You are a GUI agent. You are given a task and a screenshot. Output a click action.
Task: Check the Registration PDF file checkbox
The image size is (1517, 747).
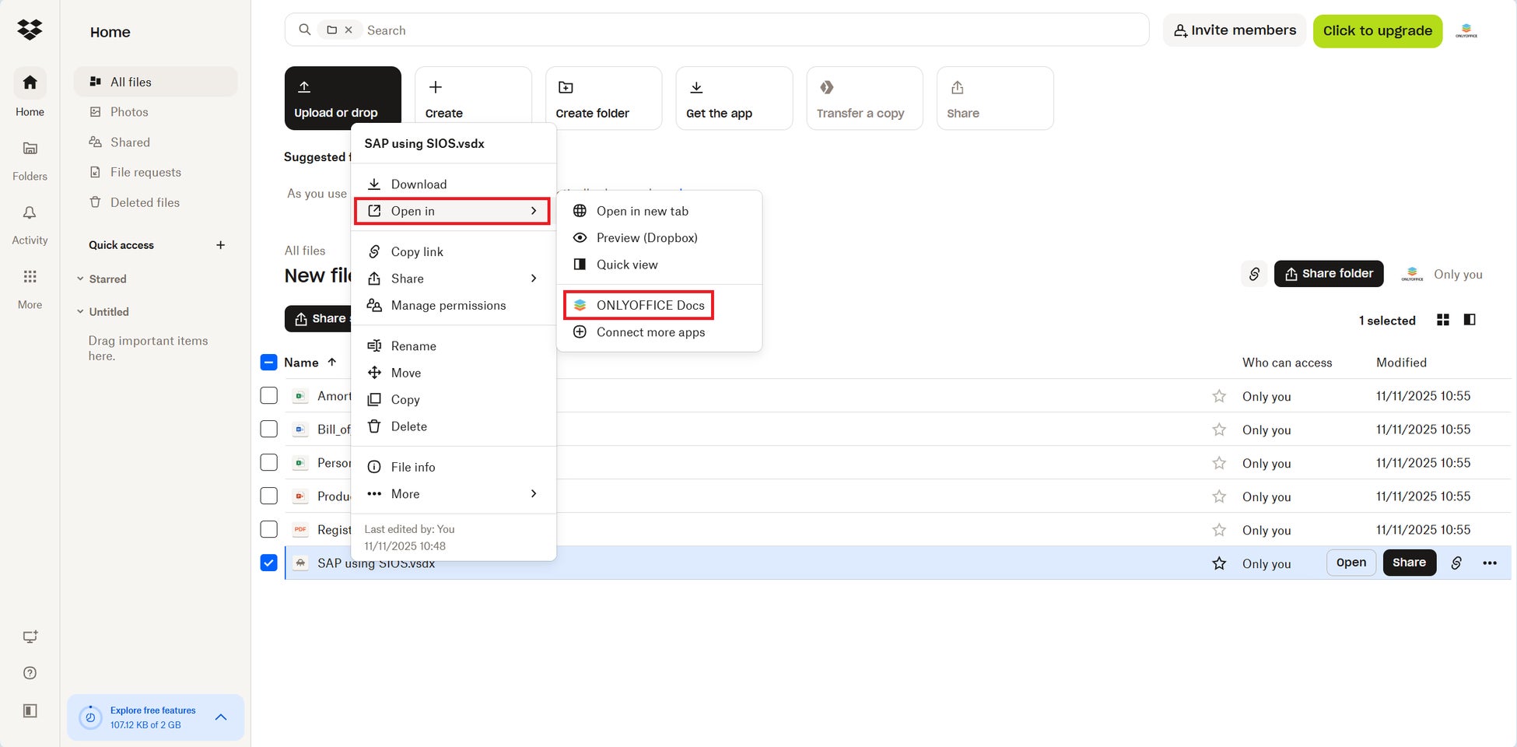[x=268, y=530]
